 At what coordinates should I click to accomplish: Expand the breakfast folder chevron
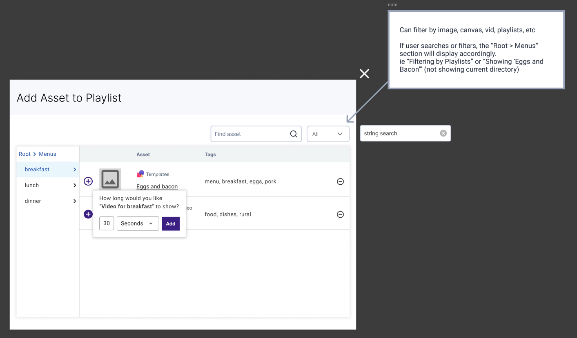75,170
